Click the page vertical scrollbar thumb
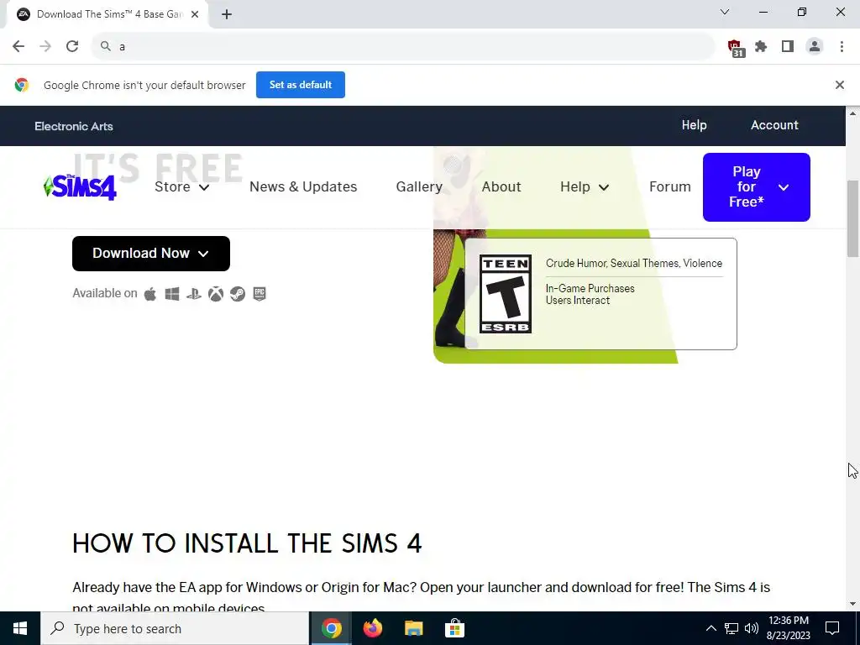Image resolution: width=860 pixels, height=645 pixels. point(853,218)
